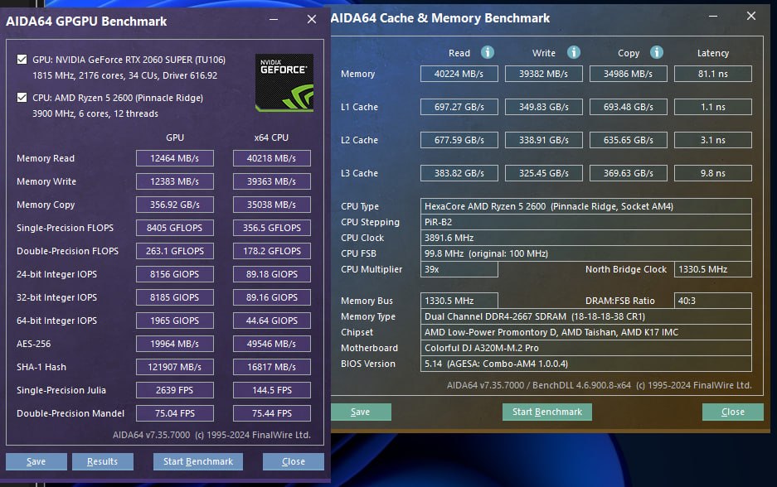The height and width of the screenshot is (487, 777).
Task: Click GPU Memory Read value 12464 MB/s
Action: click(175, 158)
